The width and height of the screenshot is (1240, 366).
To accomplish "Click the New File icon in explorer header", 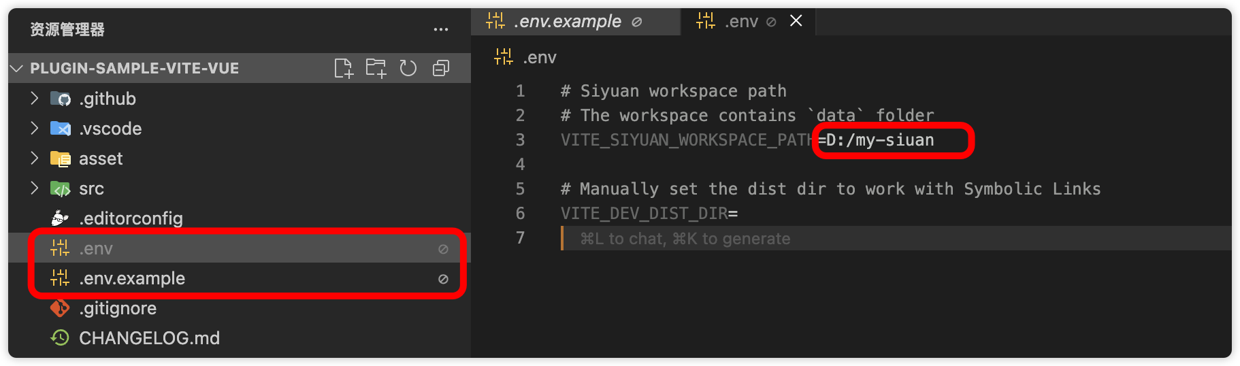I will pyautogui.click(x=344, y=68).
